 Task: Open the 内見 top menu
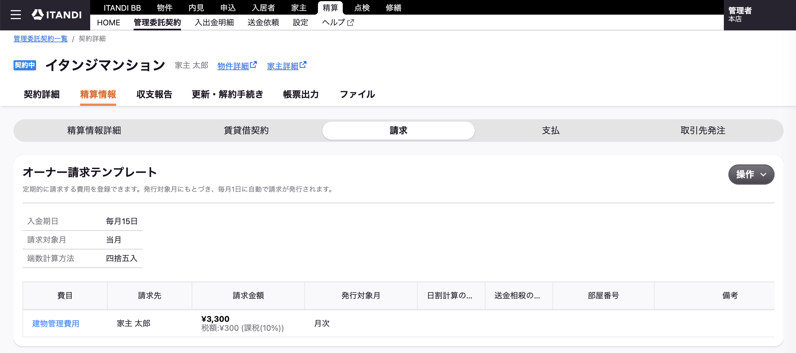point(196,8)
